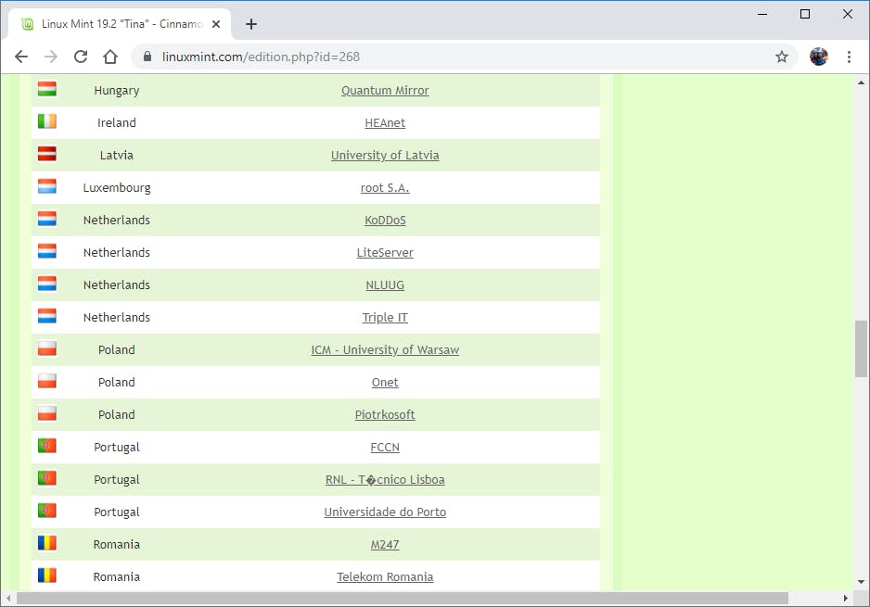Open the NLUUG mirror link

pyautogui.click(x=385, y=285)
